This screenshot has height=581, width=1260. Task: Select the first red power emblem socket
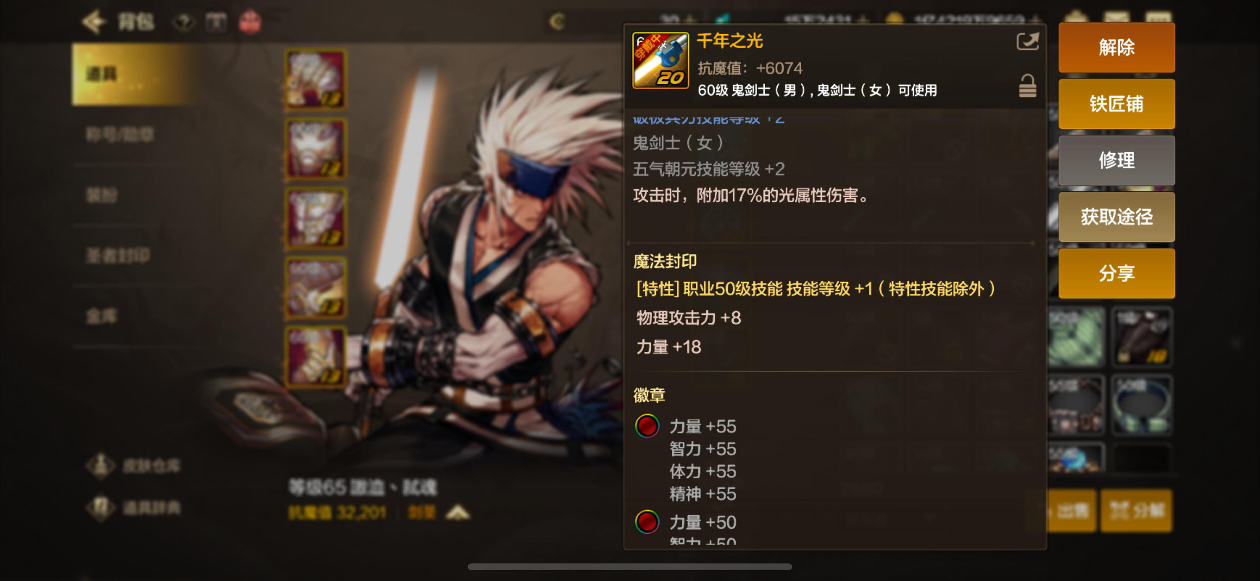647,427
